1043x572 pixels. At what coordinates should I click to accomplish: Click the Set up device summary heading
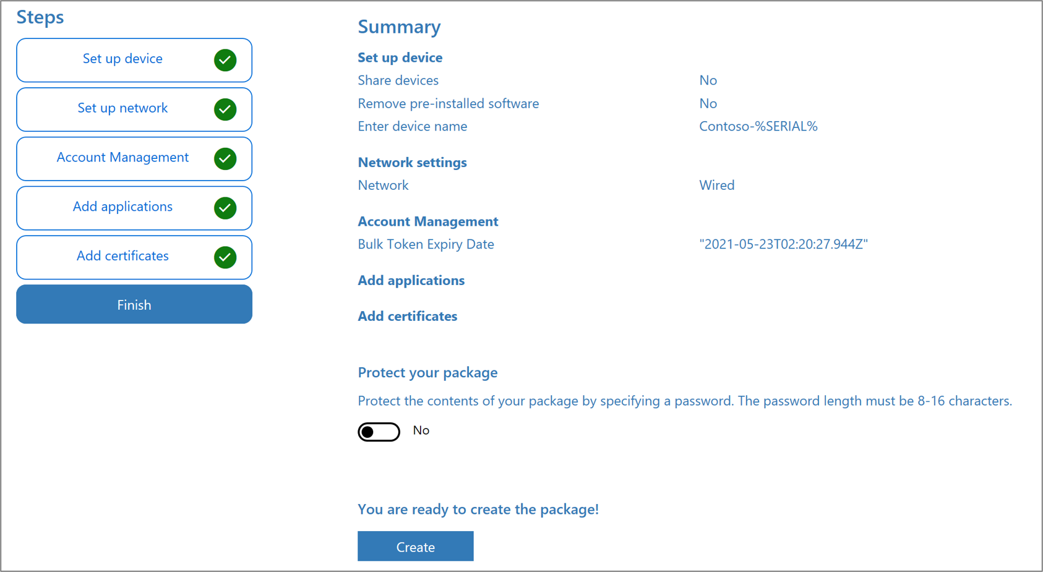[x=400, y=58]
